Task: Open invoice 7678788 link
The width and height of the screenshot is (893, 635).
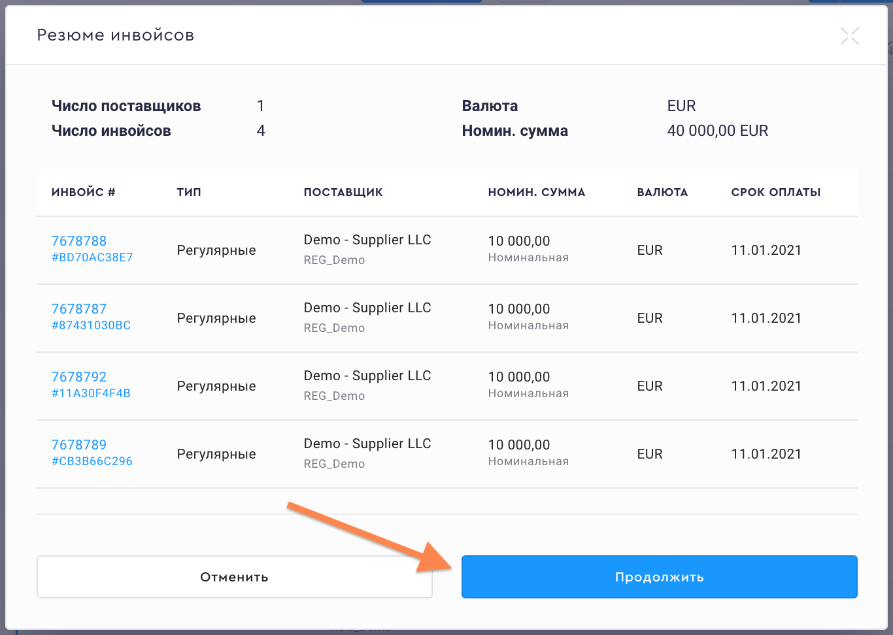Action: pyautogui.click(x=79, y=241)
